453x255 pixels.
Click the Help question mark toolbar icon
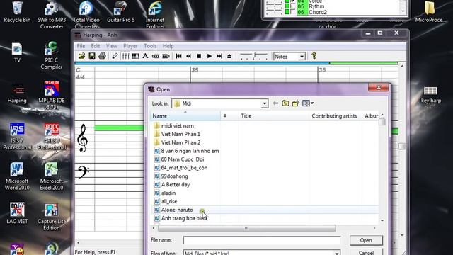click(314, 56)
